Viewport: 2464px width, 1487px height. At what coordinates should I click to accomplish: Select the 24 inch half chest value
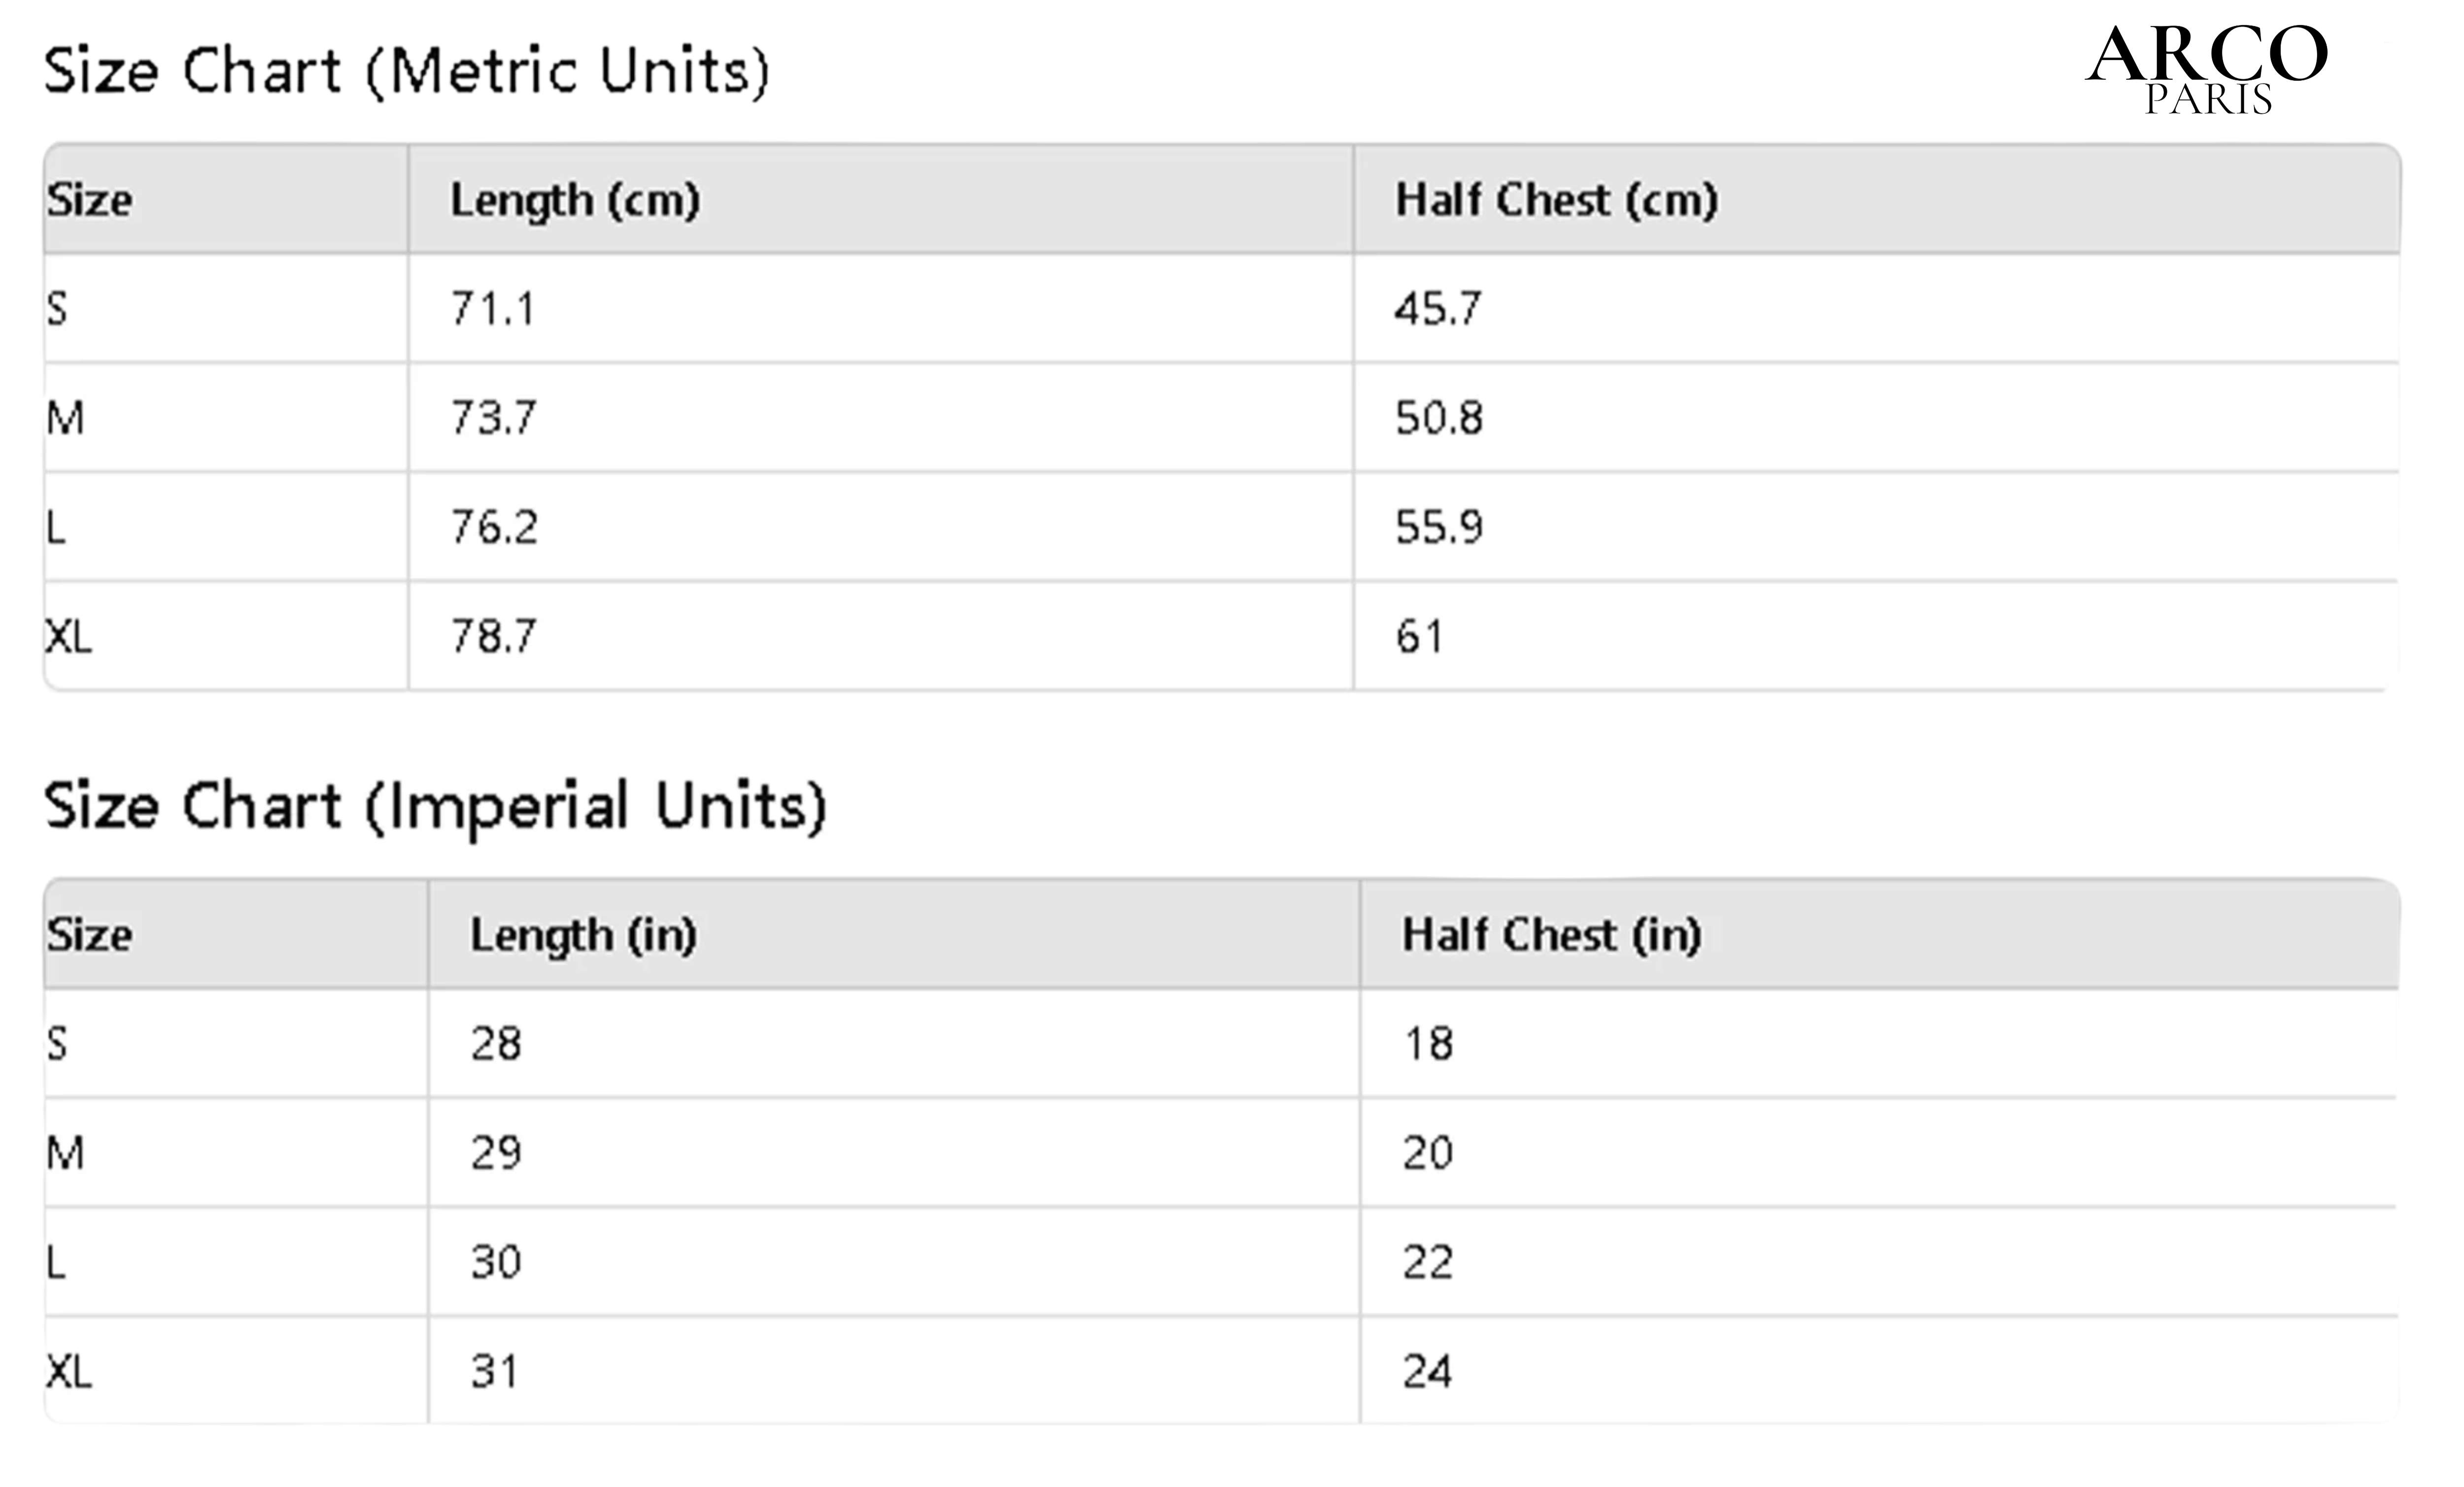pyautogui.click(x=1427, y=1372)
